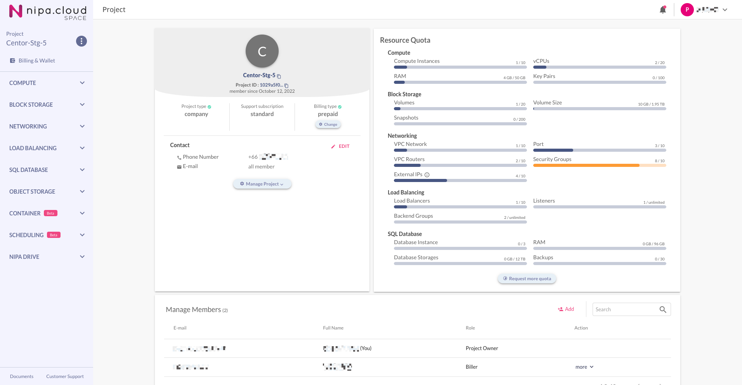Click the Request more quota button

pos(527,279)
